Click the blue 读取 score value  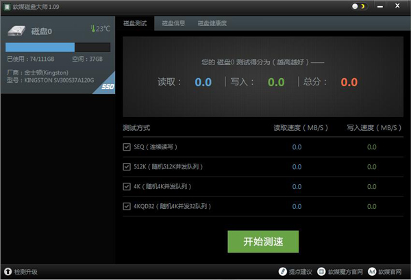pyautogui.click(x=203, y=82)
